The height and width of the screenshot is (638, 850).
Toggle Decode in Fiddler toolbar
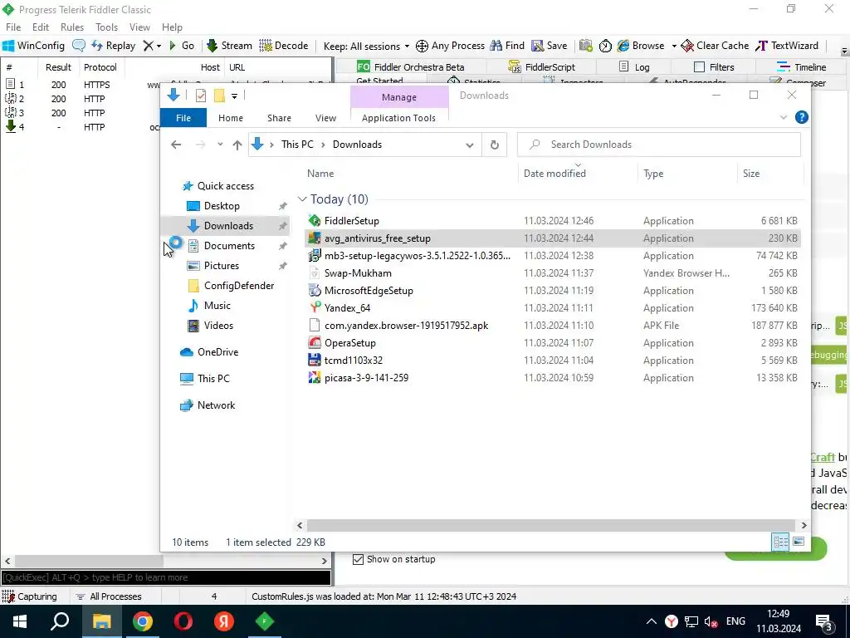point(284,46)
